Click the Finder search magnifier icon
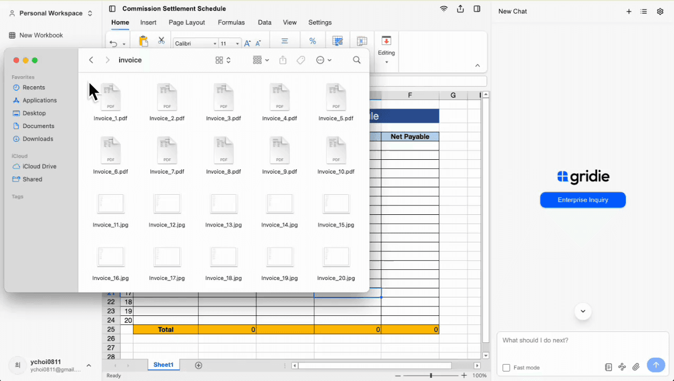 click(x=357, y=60)
